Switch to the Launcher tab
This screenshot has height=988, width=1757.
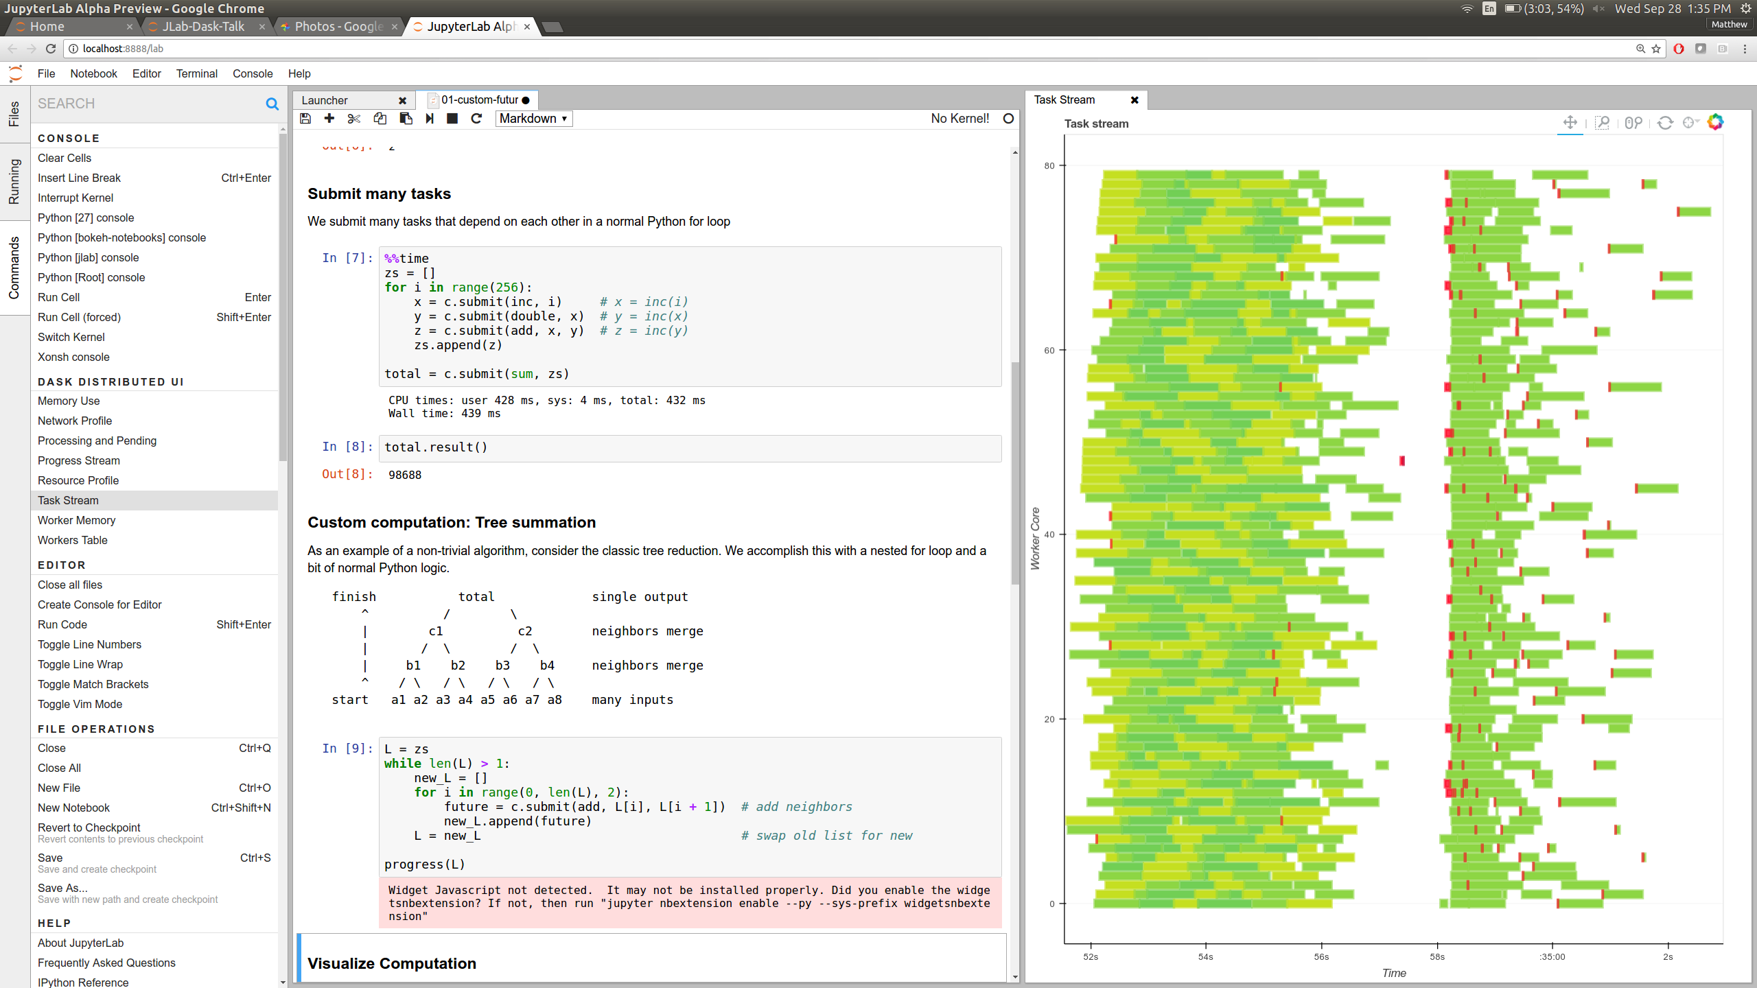coord(325,100)
